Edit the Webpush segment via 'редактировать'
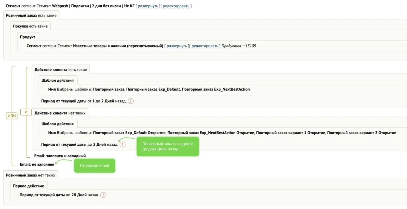The image size is (407, 209). (x=176, y=6)
